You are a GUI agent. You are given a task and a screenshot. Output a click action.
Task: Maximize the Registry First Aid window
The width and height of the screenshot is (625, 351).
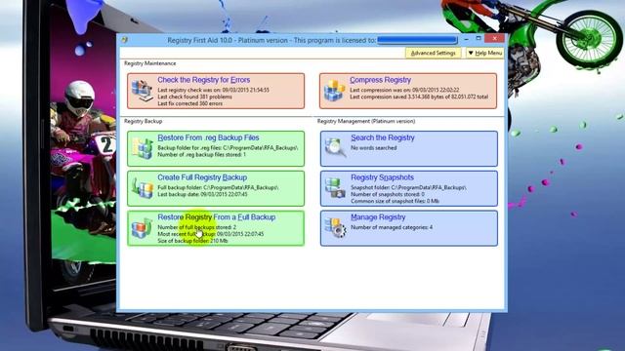[479, 39]
